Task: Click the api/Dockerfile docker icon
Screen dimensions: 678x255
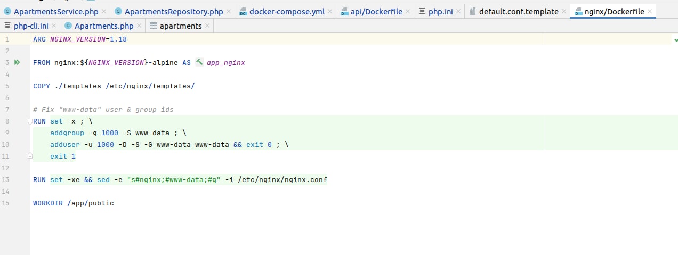Action: 344,11
